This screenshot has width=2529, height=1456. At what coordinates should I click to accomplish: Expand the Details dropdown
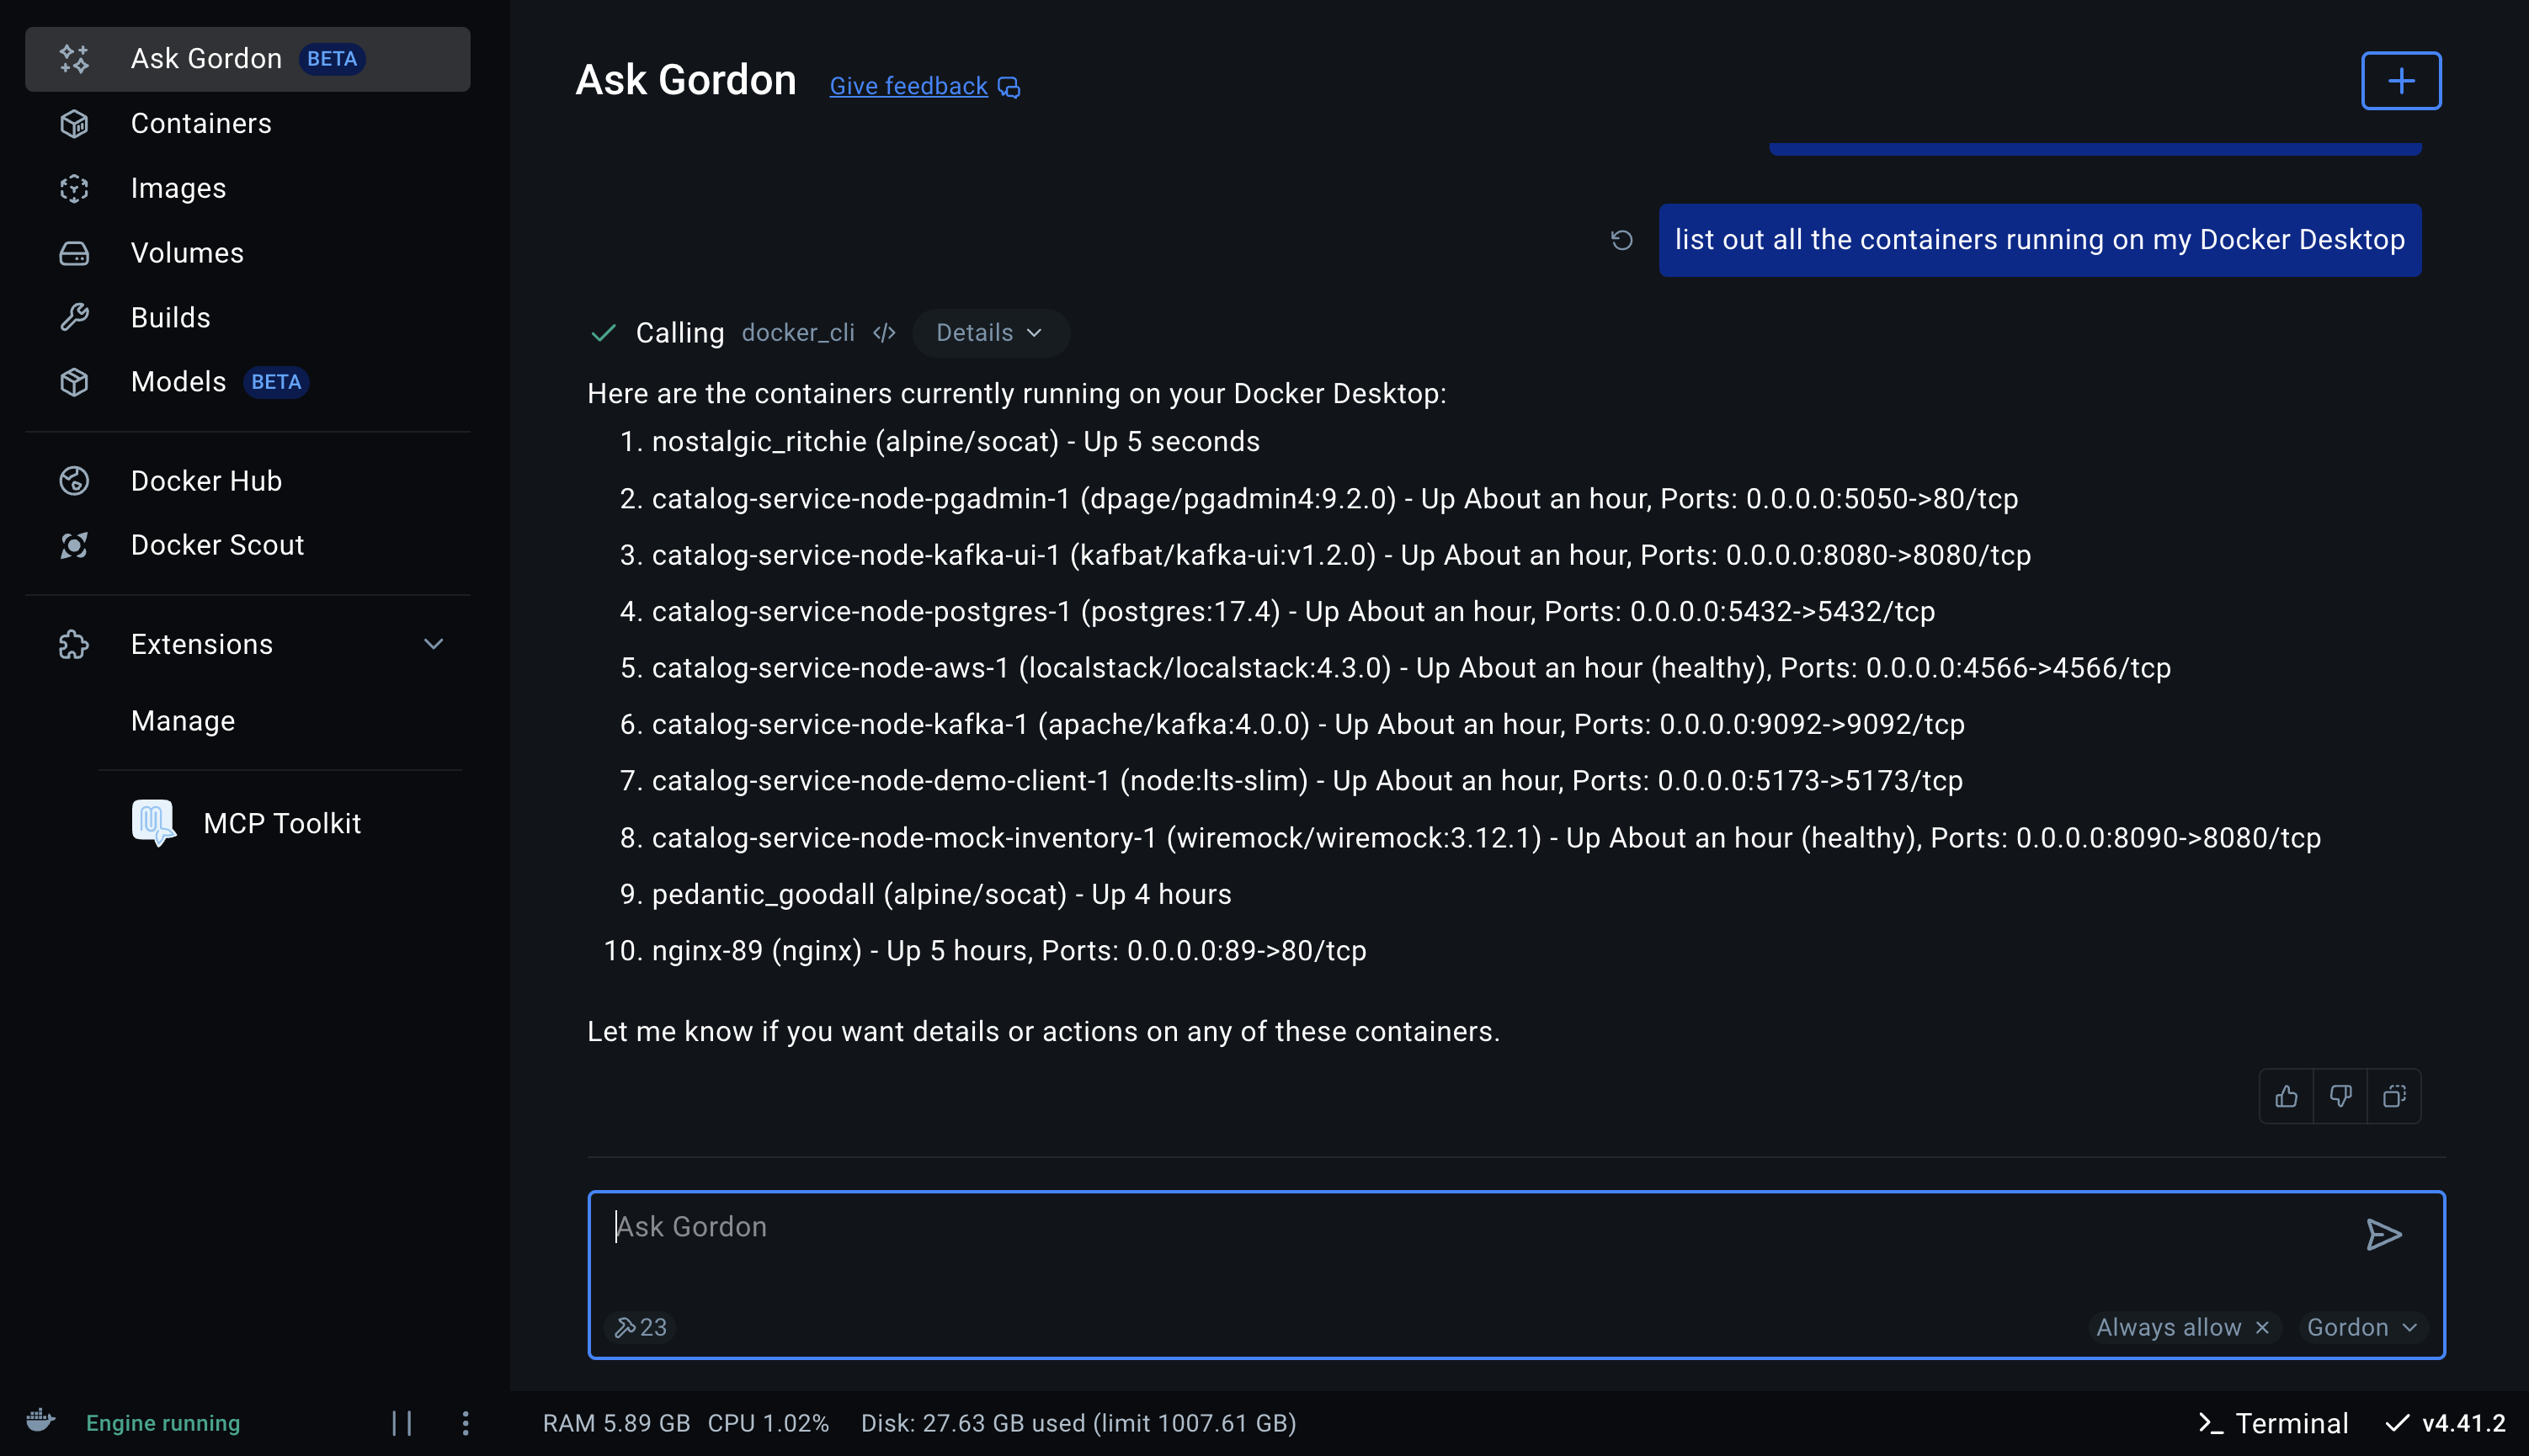coord(989,333)
